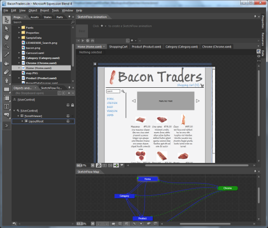
Task: Switch to the States tab
Action: click(x=48, y=17)
